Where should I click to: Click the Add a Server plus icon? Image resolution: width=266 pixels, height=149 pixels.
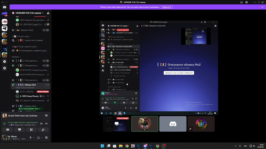coord(5,62)
